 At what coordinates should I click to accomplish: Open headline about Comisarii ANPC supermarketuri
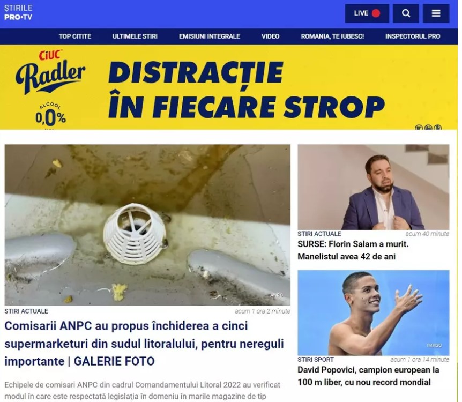pyautogui.click(x=144, y=344)
